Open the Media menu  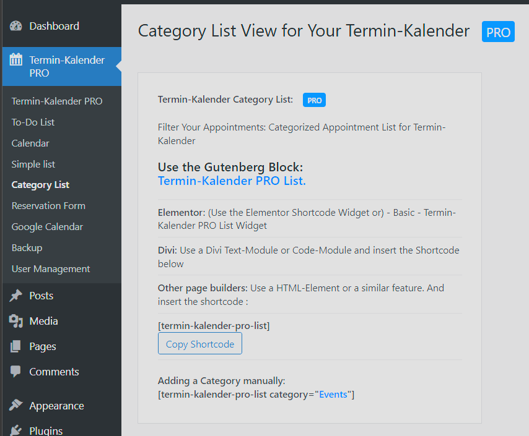pyautogui.click(x=62, y=321)
